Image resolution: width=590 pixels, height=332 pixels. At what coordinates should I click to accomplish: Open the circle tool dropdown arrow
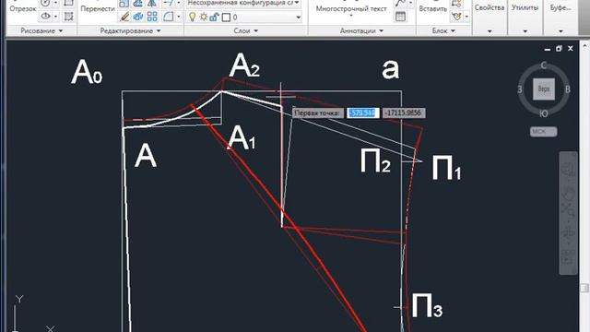point(55,4)
